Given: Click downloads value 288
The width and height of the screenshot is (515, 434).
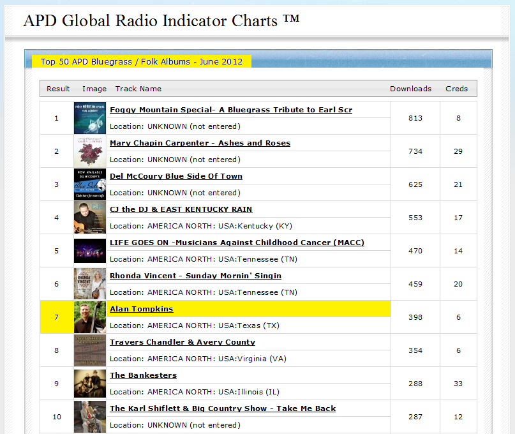Looking at the screenshot, I should click(x=415, y=384).
